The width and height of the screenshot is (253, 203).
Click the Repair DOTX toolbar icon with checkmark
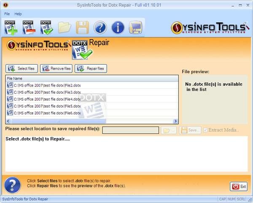(47, 27)
